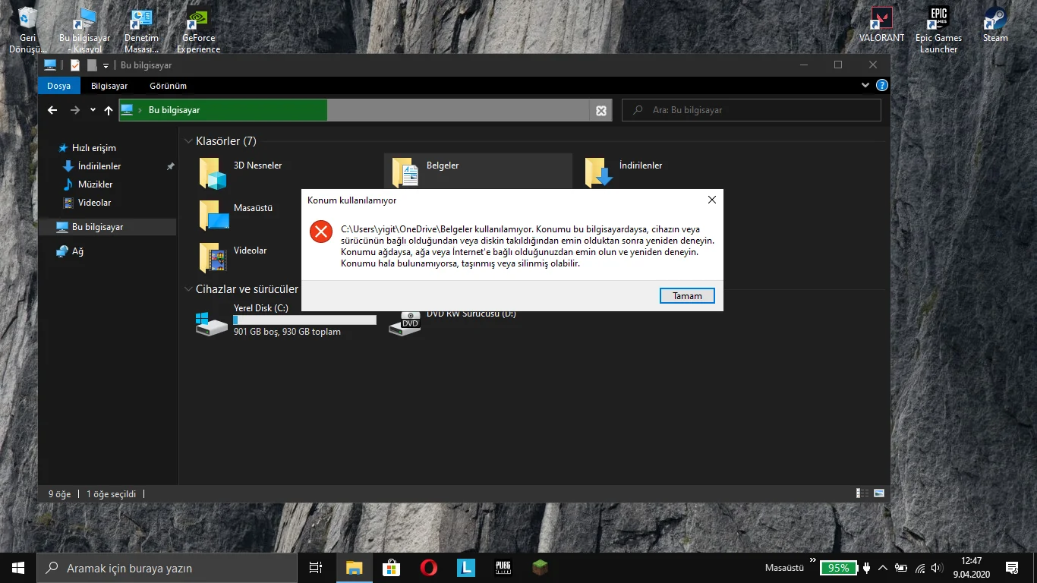The height and width of the screenshot is (583, 1037).
Task: Click the Geri Dönüşüm recycle bin desktop icon
Action: 28,30
